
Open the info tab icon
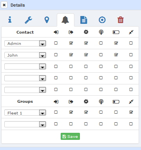[10, 20]
